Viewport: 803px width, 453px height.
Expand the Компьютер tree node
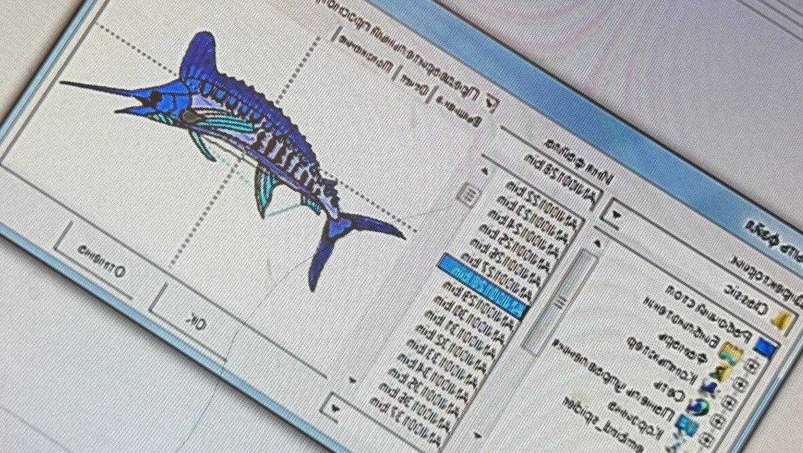tap(728, 403)
